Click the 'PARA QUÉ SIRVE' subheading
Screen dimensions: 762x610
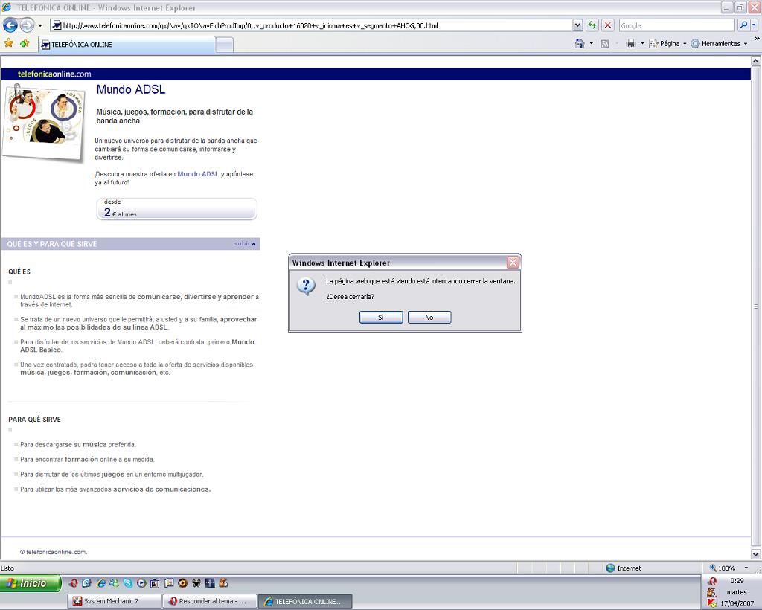[x=34, y=419]
